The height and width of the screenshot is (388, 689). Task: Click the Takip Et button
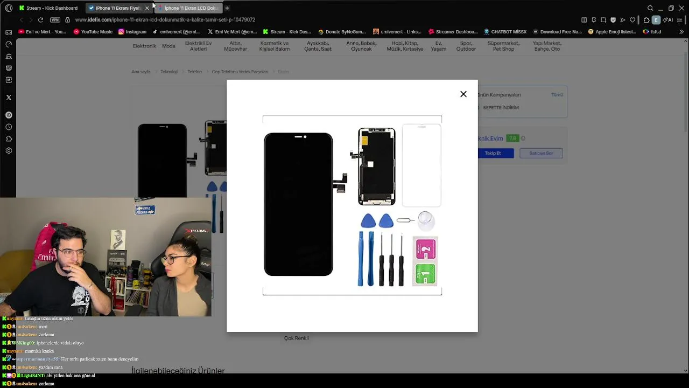tap(493, 153)
